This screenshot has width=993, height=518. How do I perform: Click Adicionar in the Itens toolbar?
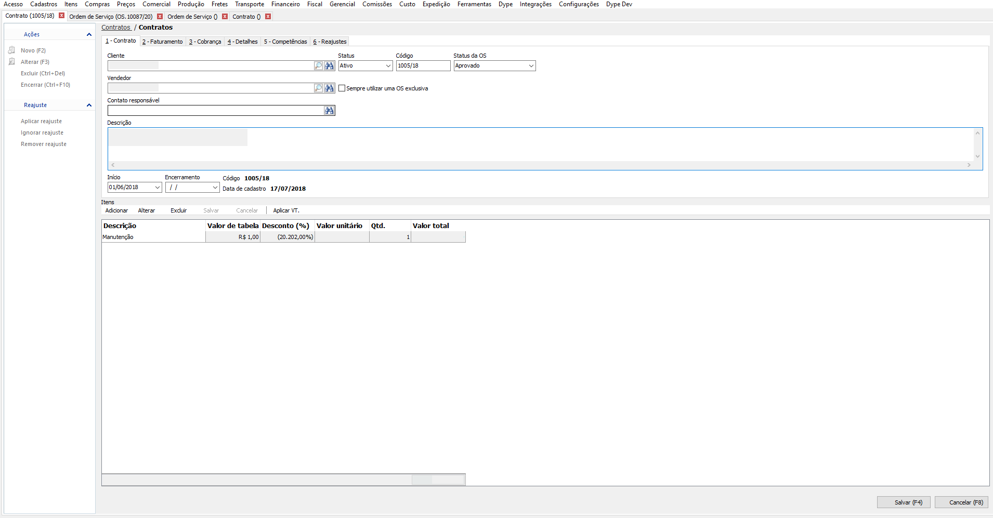pyautogui.click(x=116, y=210)
